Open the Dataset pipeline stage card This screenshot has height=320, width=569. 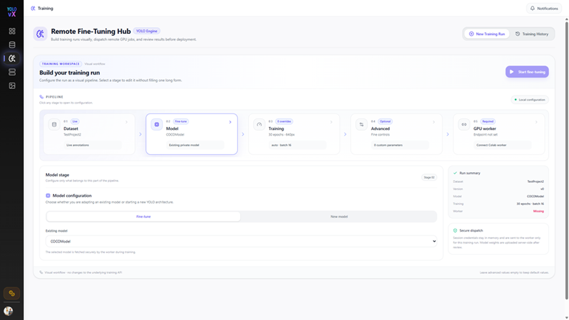coord(89,134)
